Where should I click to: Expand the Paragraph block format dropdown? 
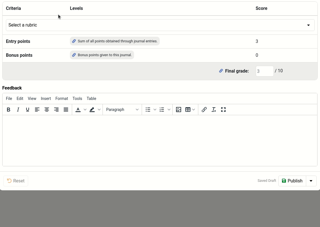[x=122, y=110]
